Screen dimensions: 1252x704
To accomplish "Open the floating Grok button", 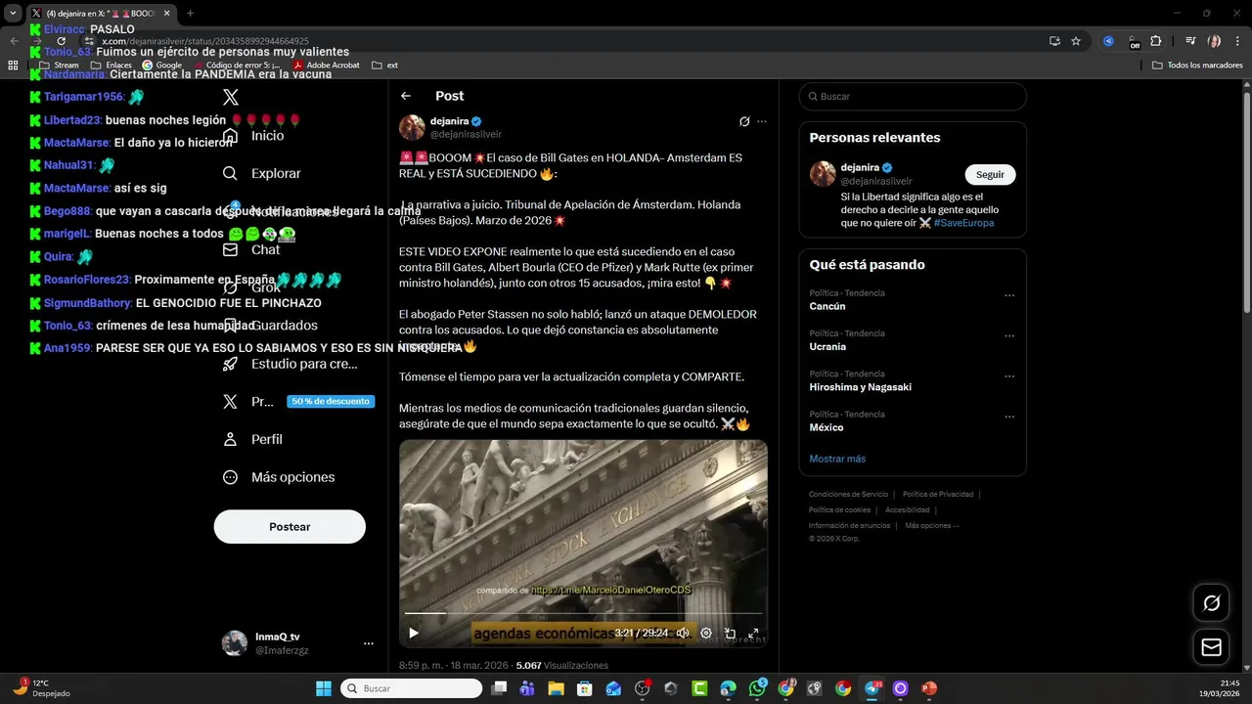I will (1211, 603).
